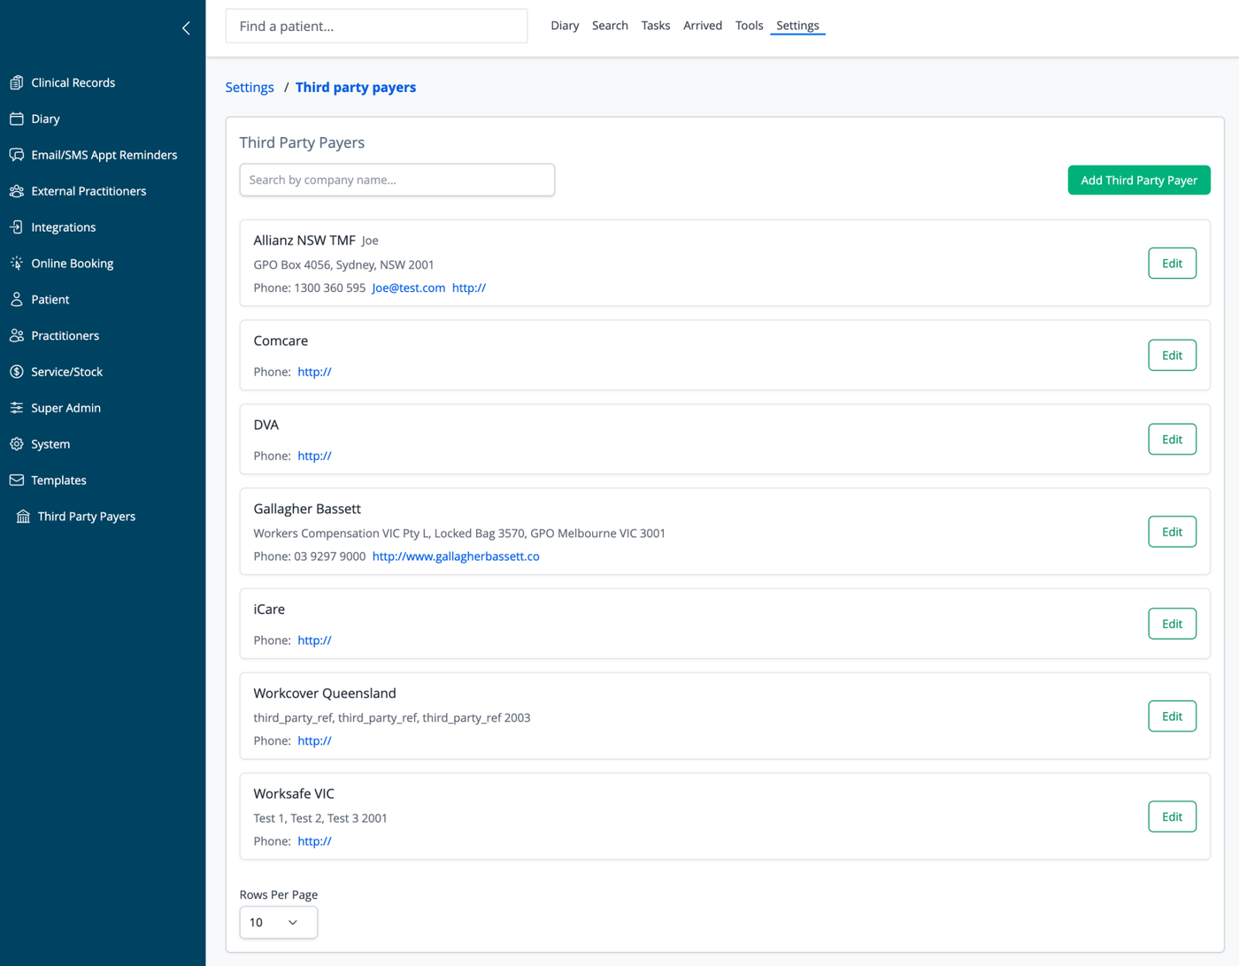Image resolution: width=1239 pixels, height=966 pixels.
Task: Open the gallagherbassett.co website link
Action: (x=456, y=556)
